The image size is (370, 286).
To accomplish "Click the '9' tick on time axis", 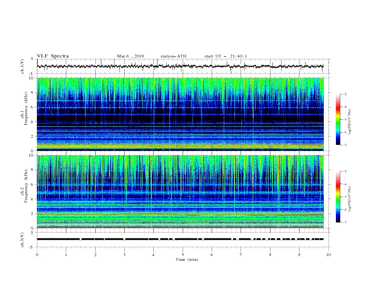I will [x=299, y=255].
